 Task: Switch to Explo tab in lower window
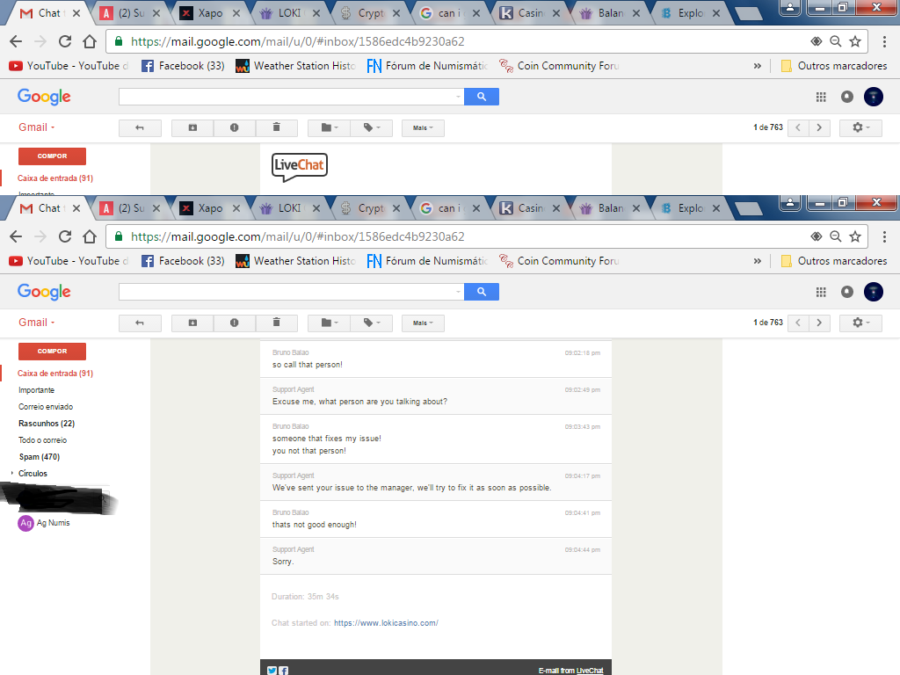coord(690,208)
